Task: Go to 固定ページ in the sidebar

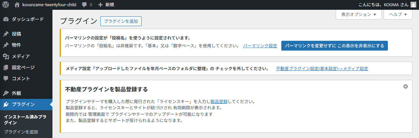Action: point(23,68)
